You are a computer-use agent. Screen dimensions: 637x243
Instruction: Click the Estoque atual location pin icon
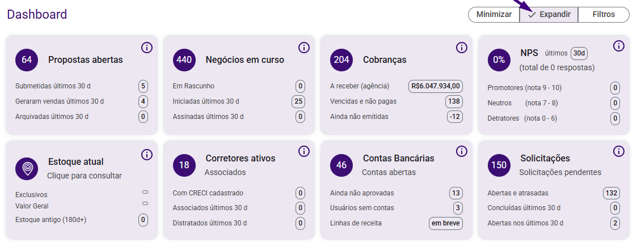coord(27,168)
